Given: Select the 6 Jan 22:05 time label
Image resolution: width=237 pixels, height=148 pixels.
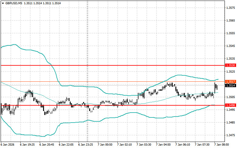Looking at the screenshot, I should tap(66, 145).
